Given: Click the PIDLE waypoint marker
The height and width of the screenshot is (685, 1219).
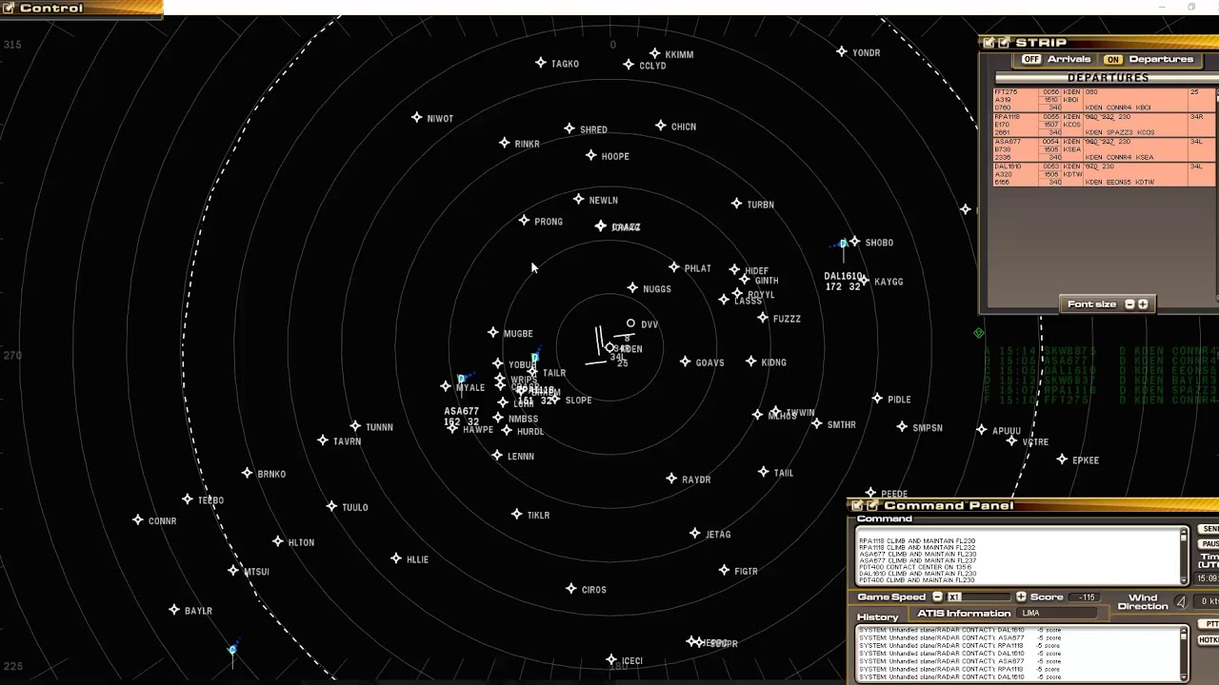Looking at the screenshot, I should [x=877, y=399].
